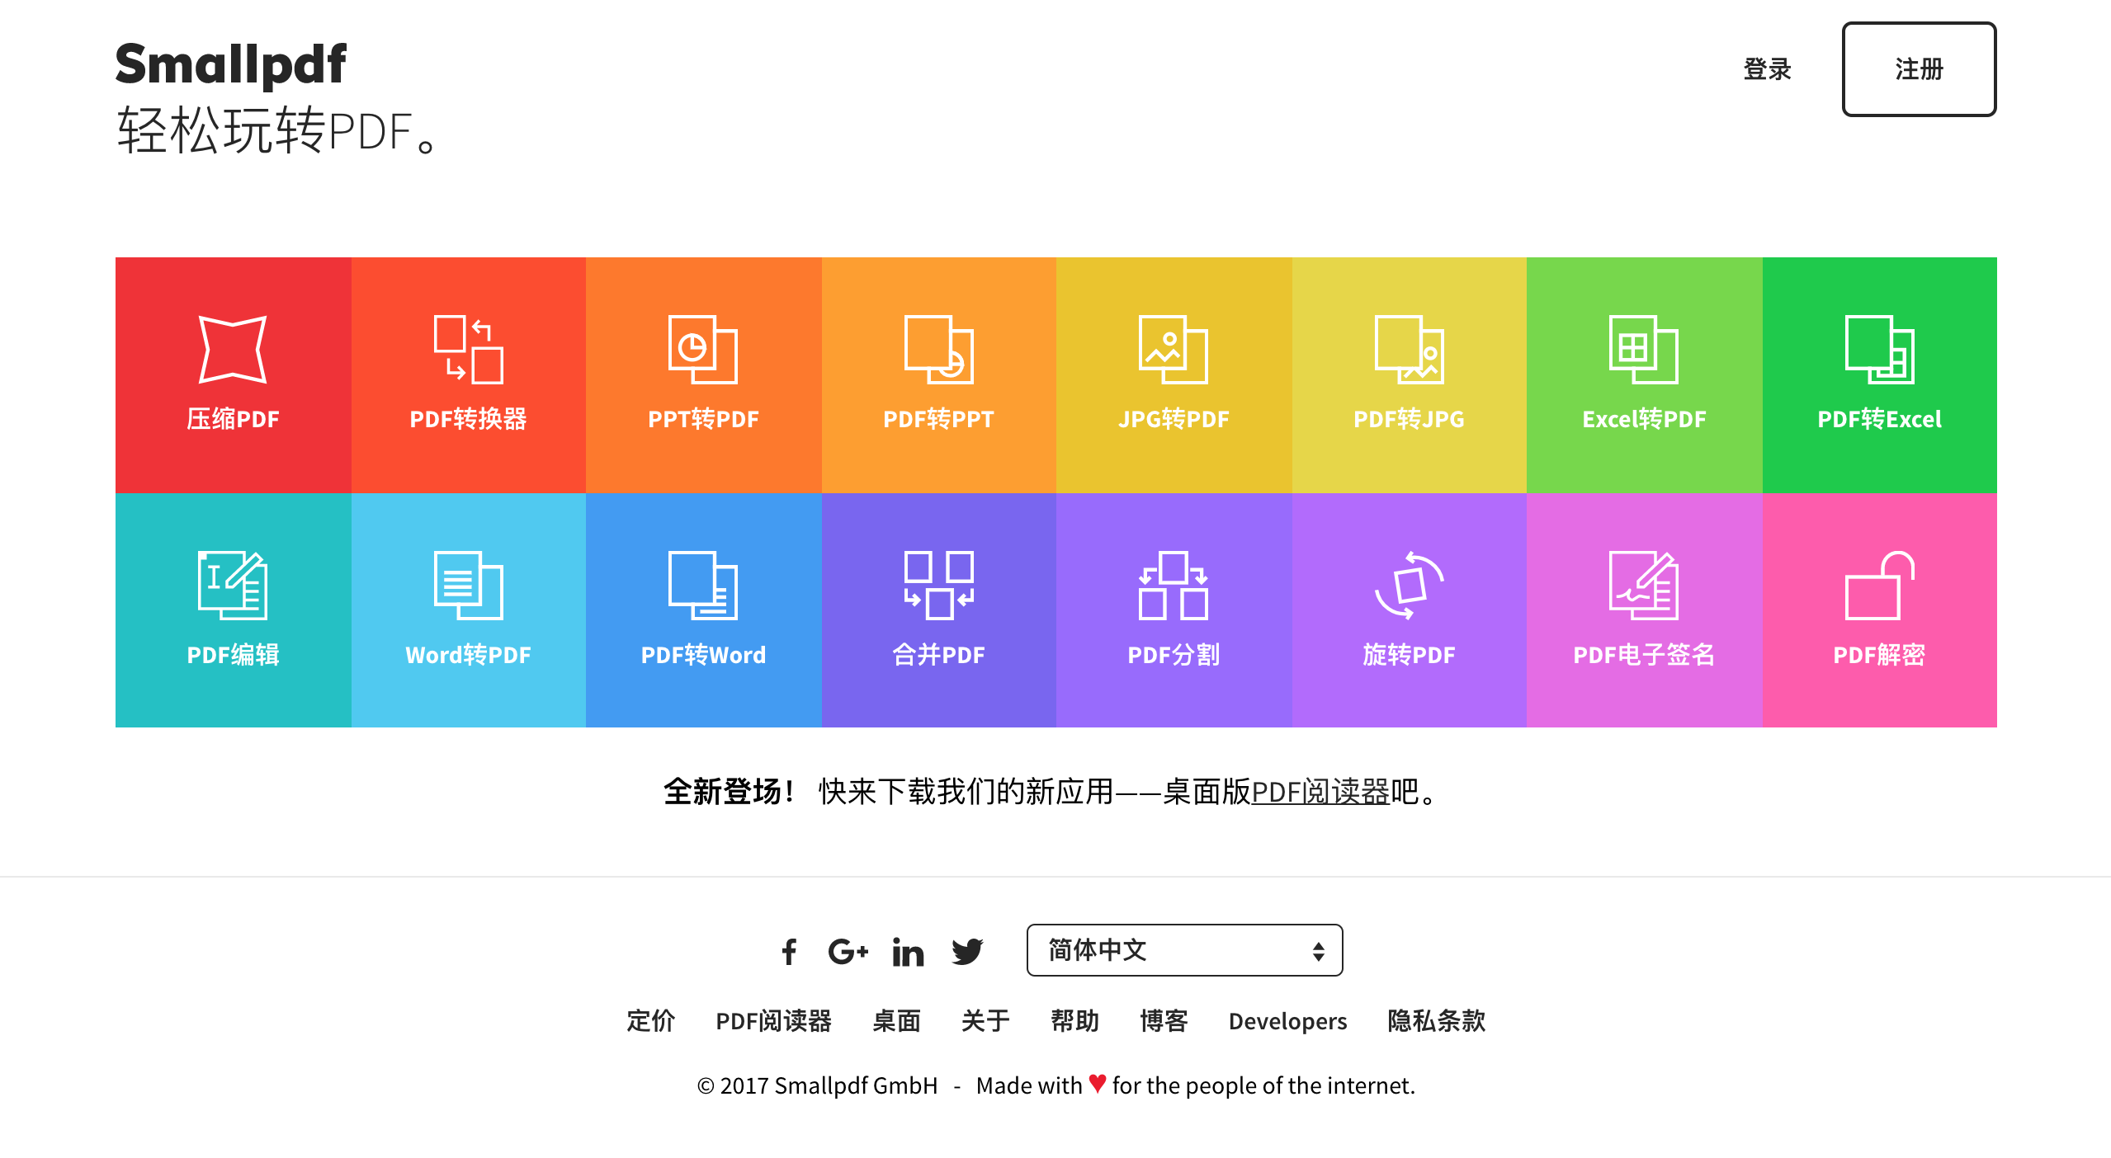Viewport: 2111px width, 1158px height.
Task: Open the Developers footer link
Action: pos(1287,1021)
